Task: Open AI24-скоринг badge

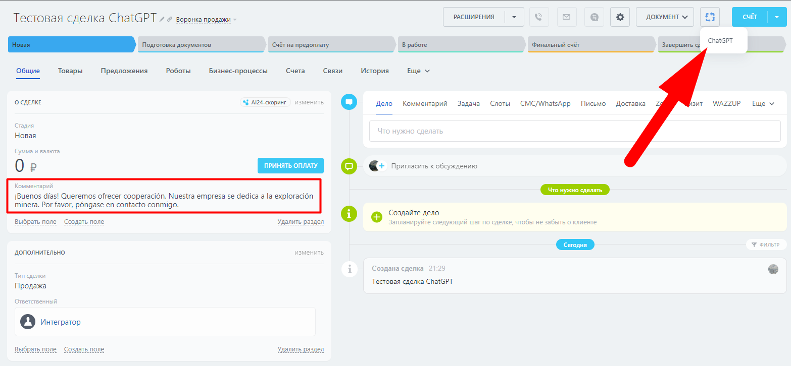Action: click(x=265, y=102)
